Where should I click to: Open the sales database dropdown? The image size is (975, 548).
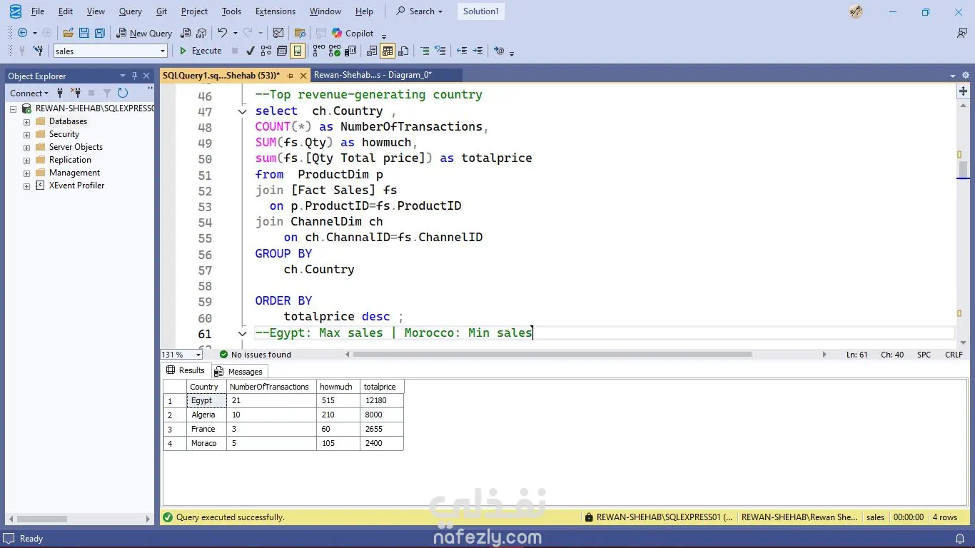(163, 51)
